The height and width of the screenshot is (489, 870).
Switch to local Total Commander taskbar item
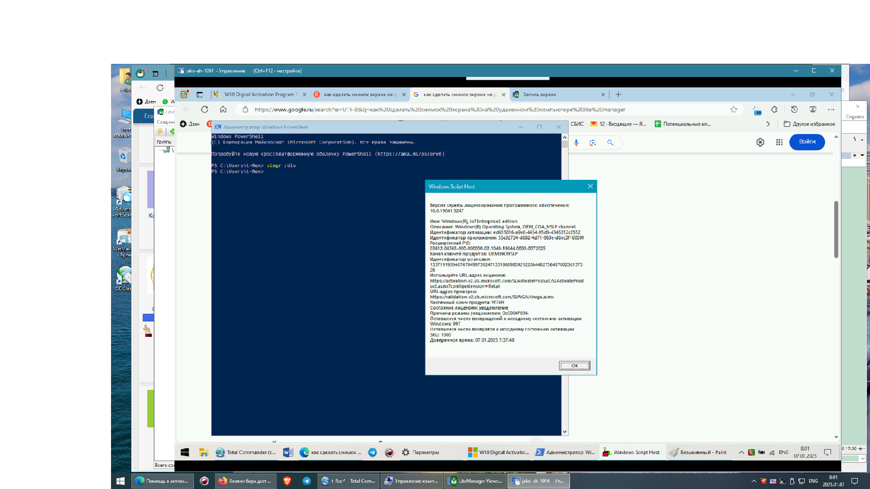point(348,481)
